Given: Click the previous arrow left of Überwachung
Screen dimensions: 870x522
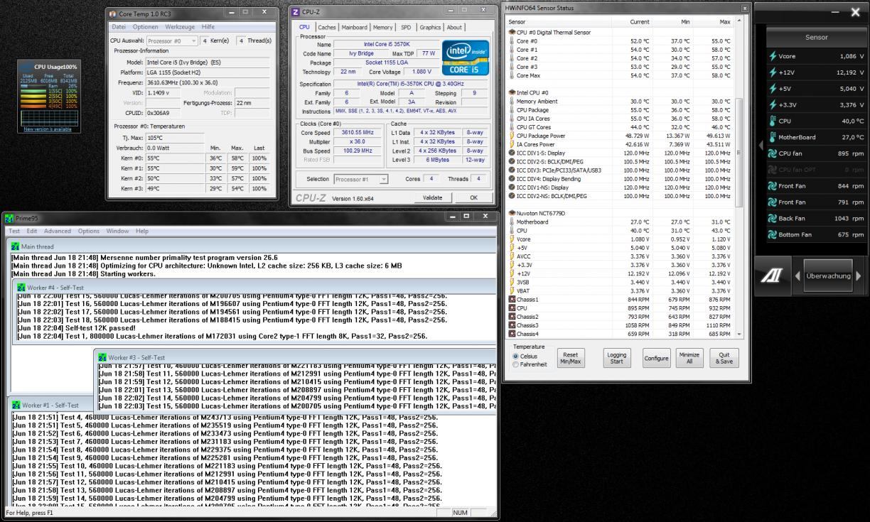Looking at the screenshot, I should [796, 276].
